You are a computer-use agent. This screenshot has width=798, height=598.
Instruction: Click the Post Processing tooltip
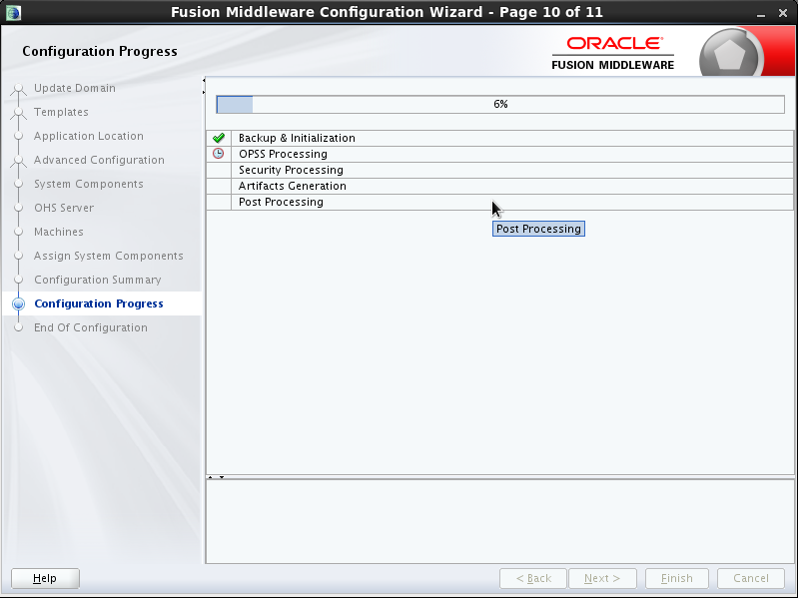pyautogui.click(x=538, y=229)
